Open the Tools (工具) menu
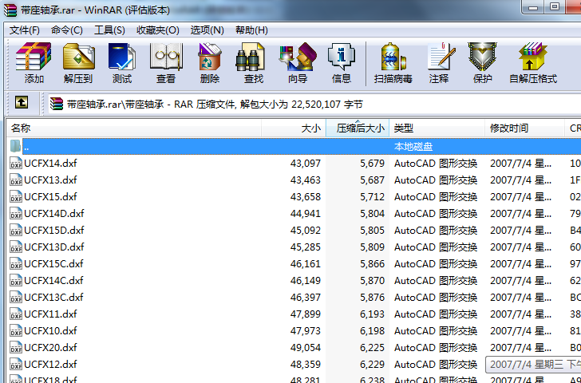581x383 pixels. tap(109, 30)
